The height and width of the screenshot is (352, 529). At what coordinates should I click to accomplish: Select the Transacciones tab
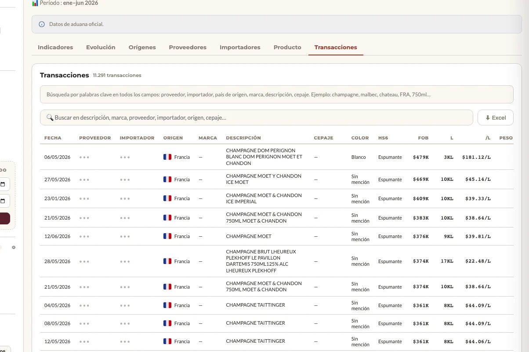[x=336, y=47]
